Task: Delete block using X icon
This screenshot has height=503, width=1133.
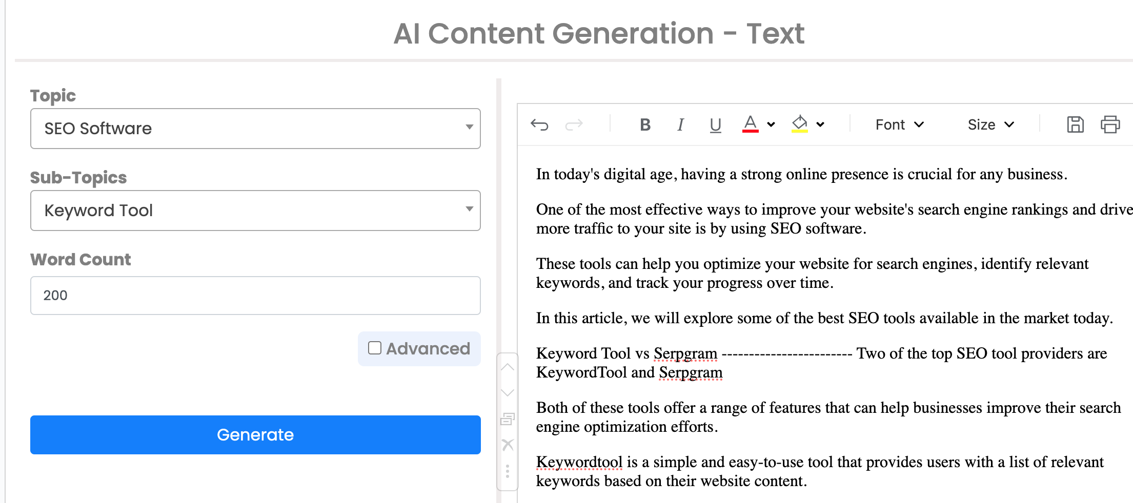Action: click(507, 445)
